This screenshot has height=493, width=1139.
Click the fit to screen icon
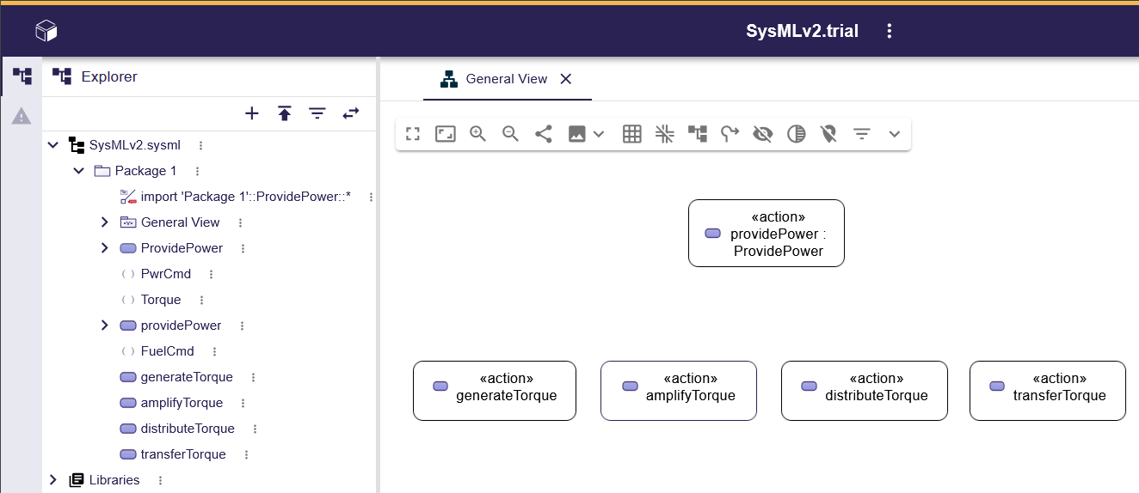click(445, 134)
